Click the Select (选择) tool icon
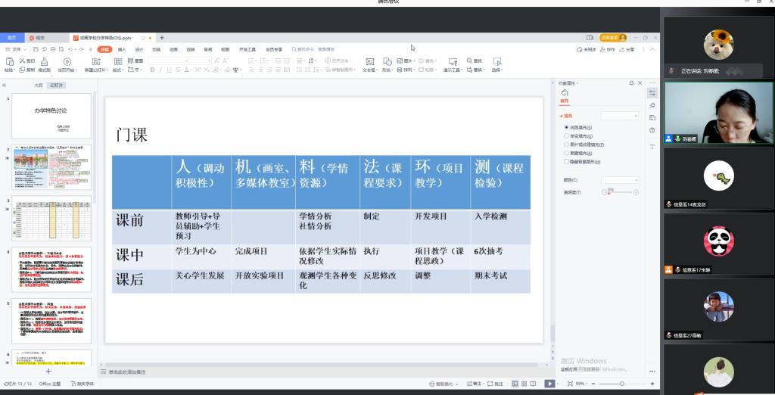This screenshot has height=395, width=775. click(496, 62)
